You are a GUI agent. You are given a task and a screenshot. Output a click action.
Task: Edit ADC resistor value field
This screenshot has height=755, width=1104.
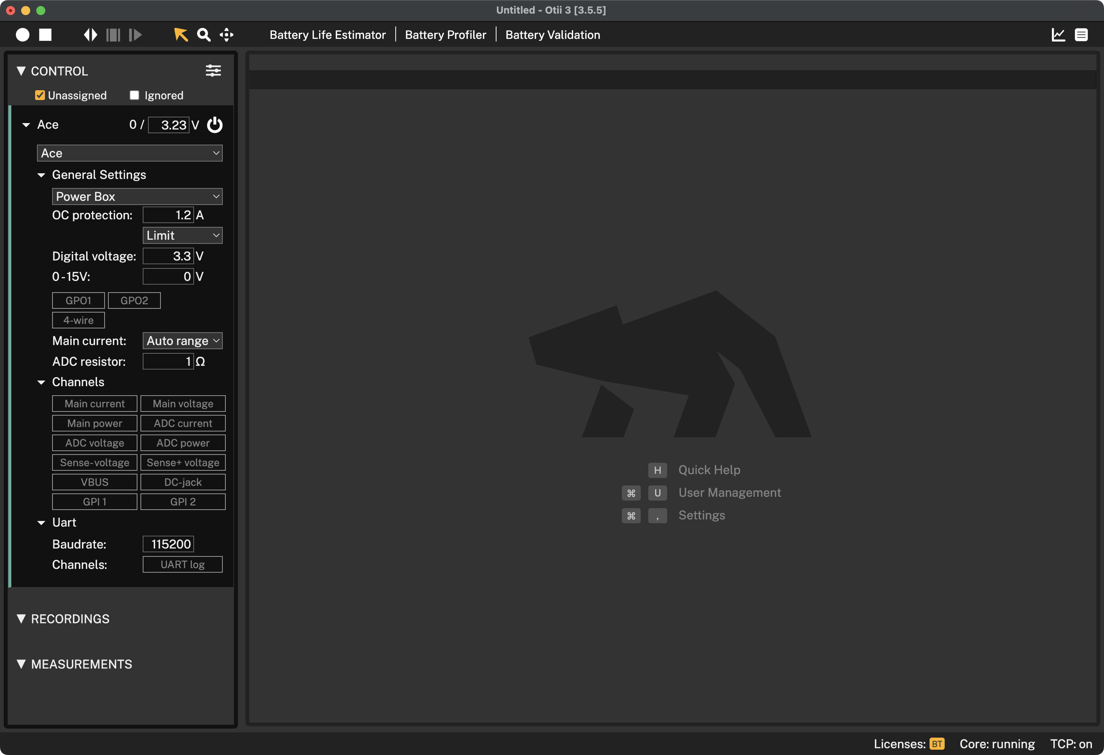[168, 362]
